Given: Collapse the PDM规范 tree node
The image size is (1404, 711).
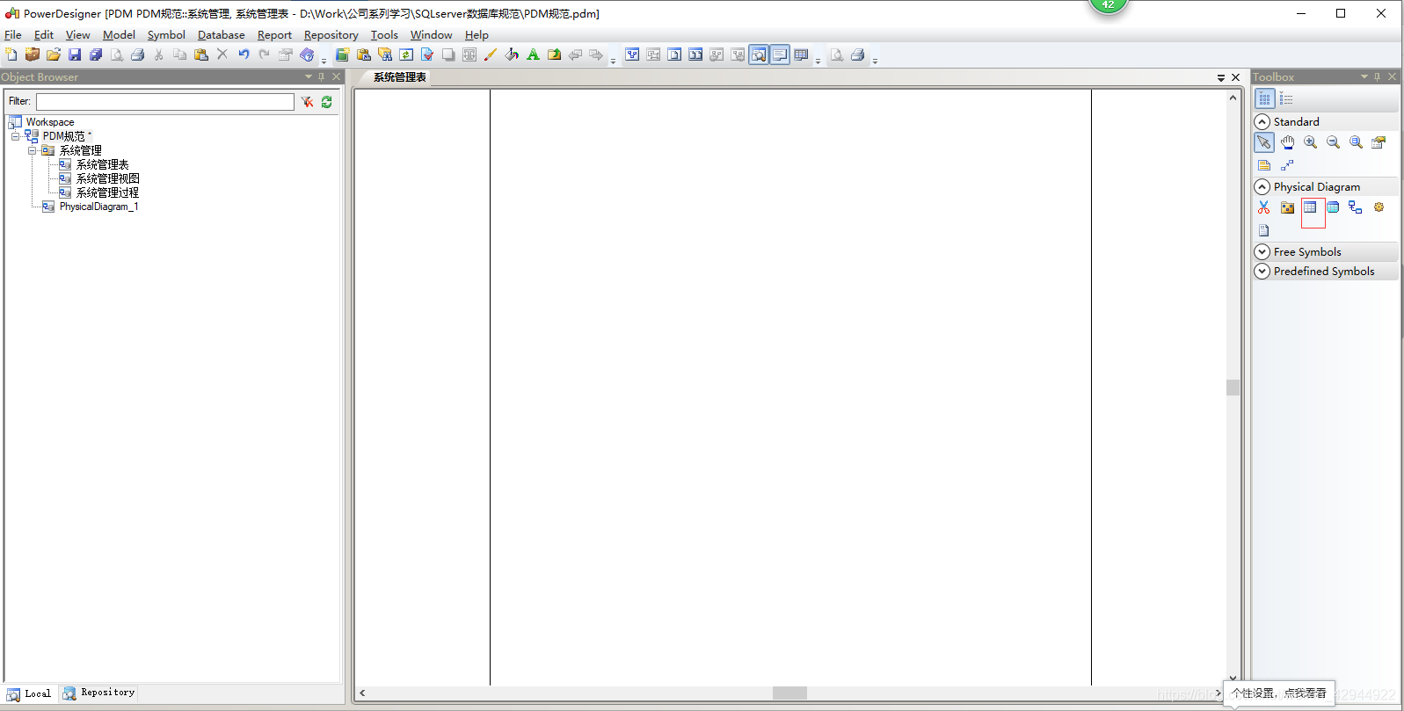Looking at the screenshot, I should [15, 136].
